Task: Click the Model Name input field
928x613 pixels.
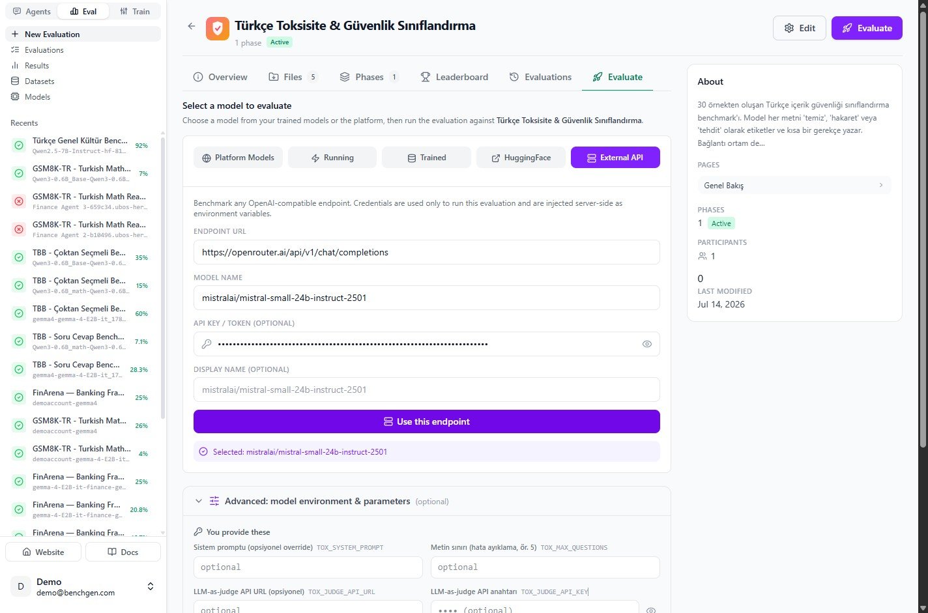Action: click(x=427, y=298)
